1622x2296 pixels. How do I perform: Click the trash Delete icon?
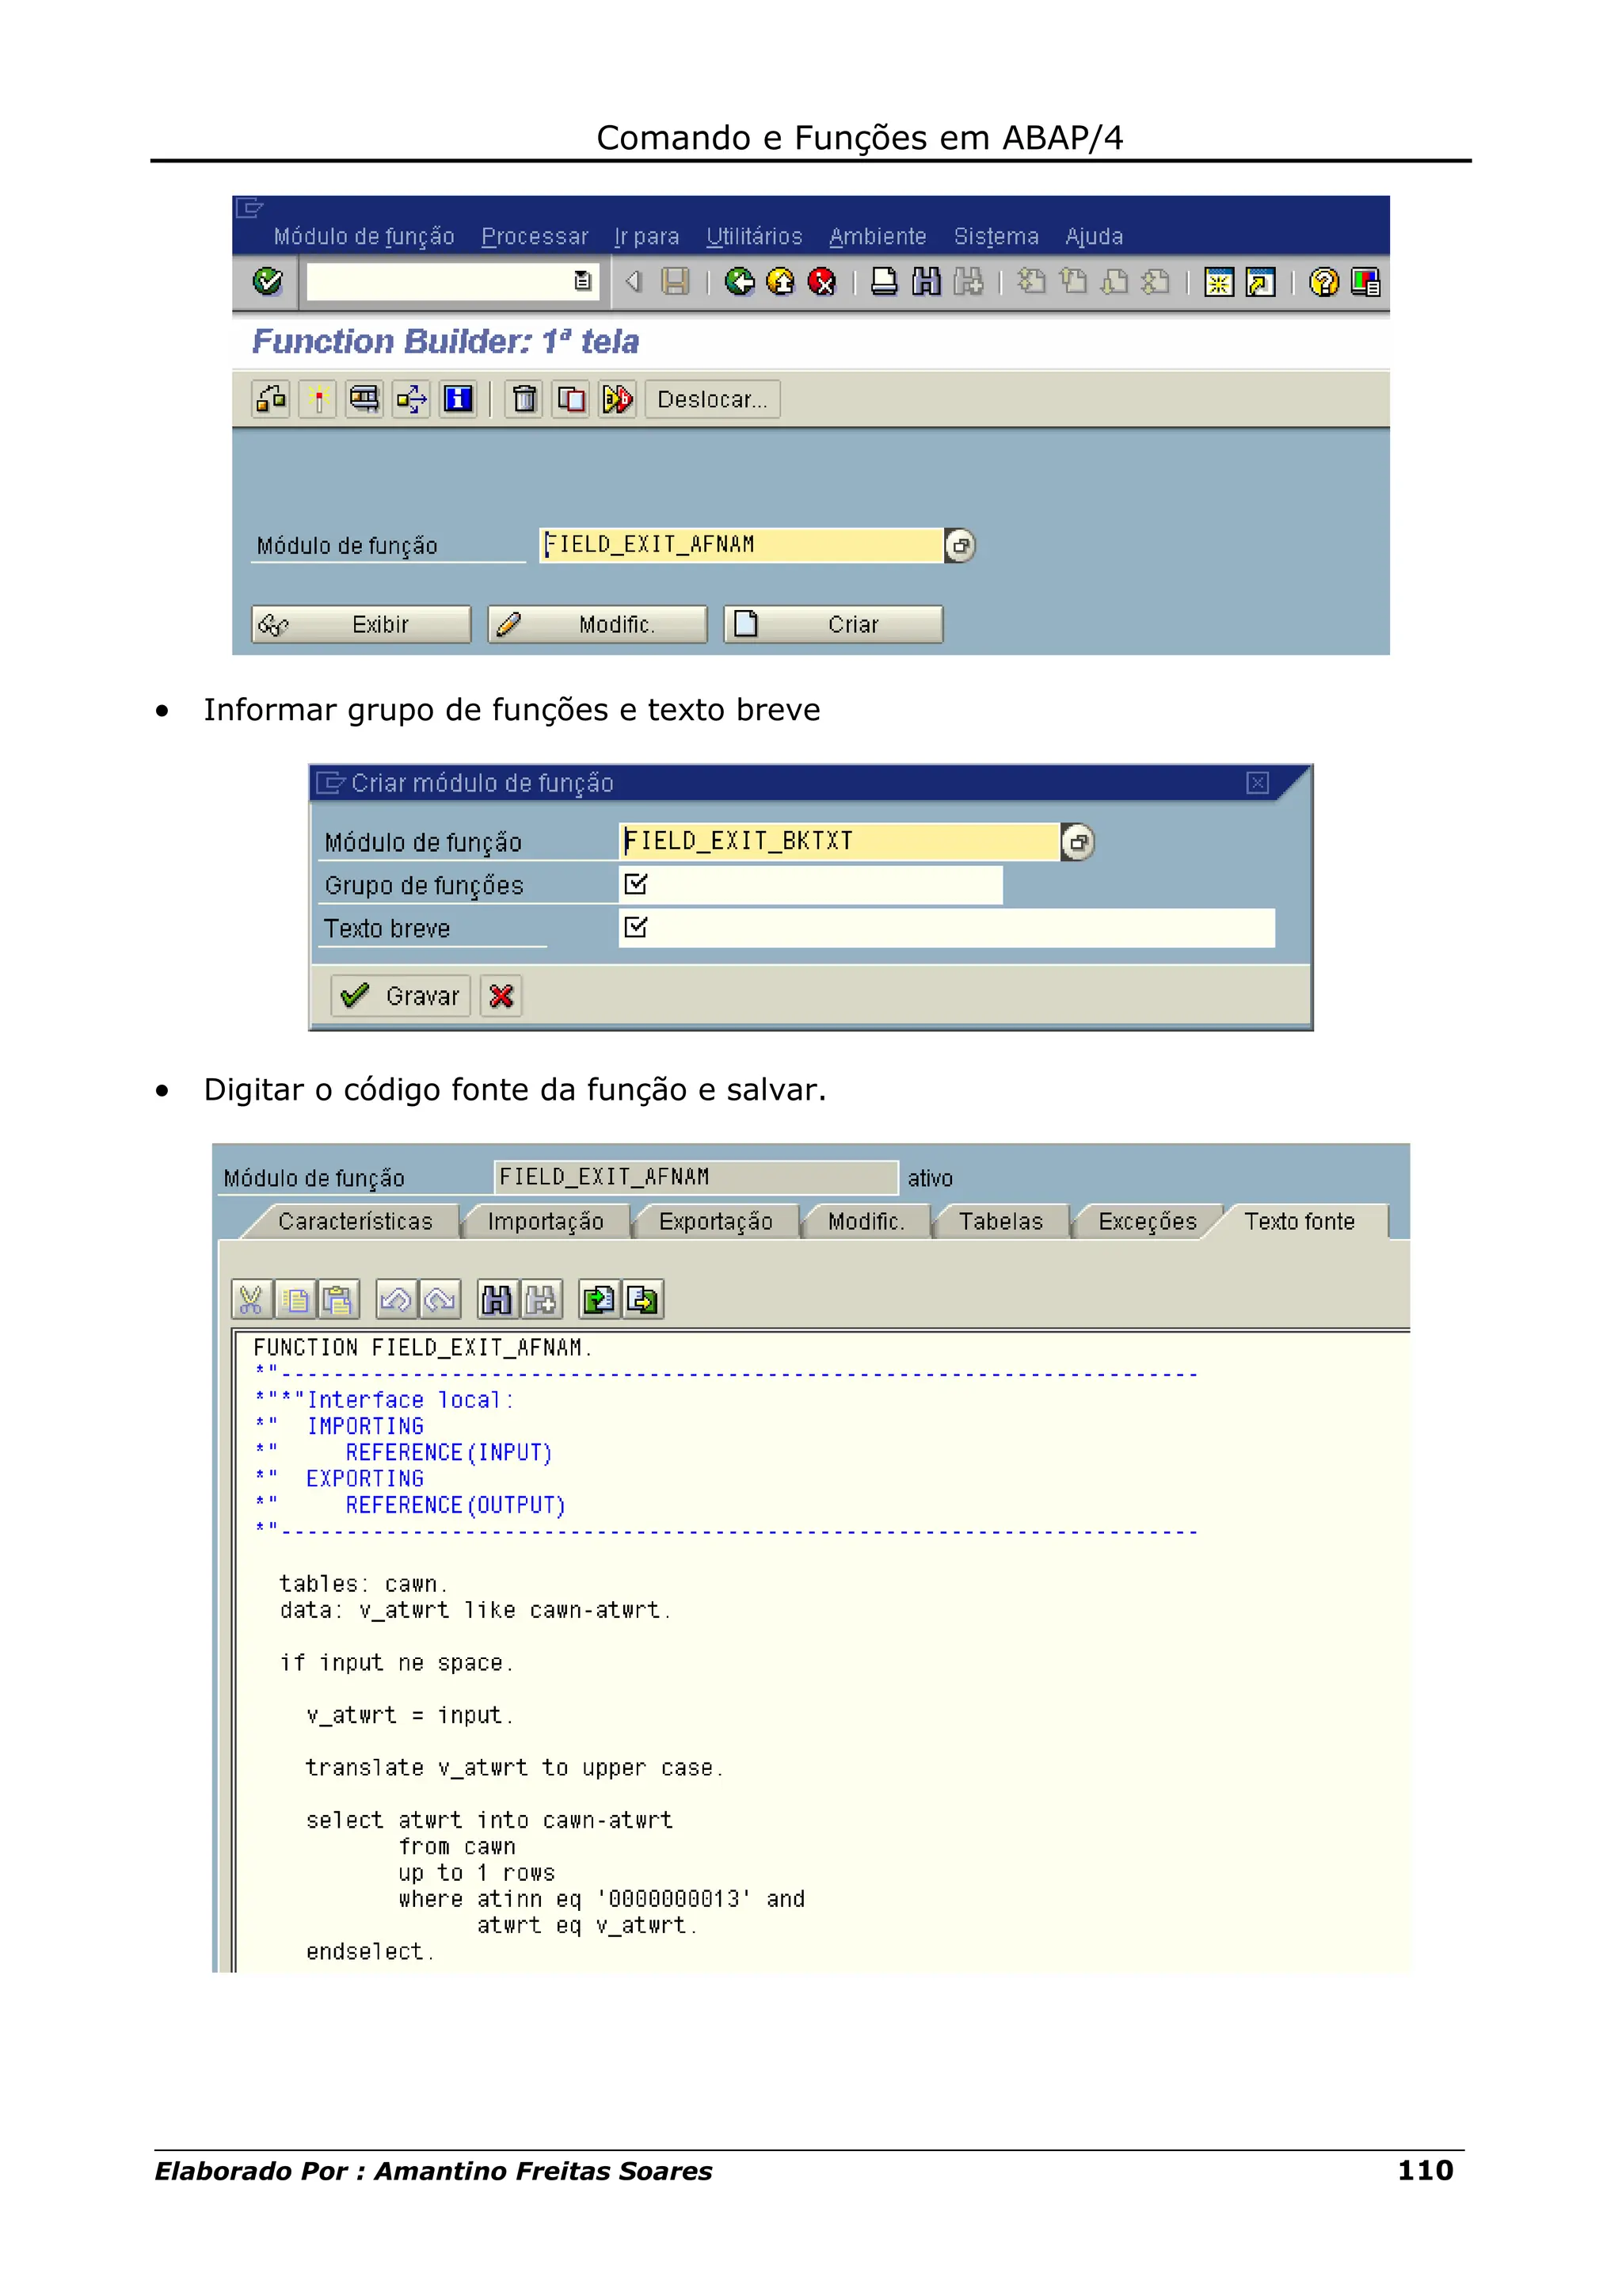(524, 400)
